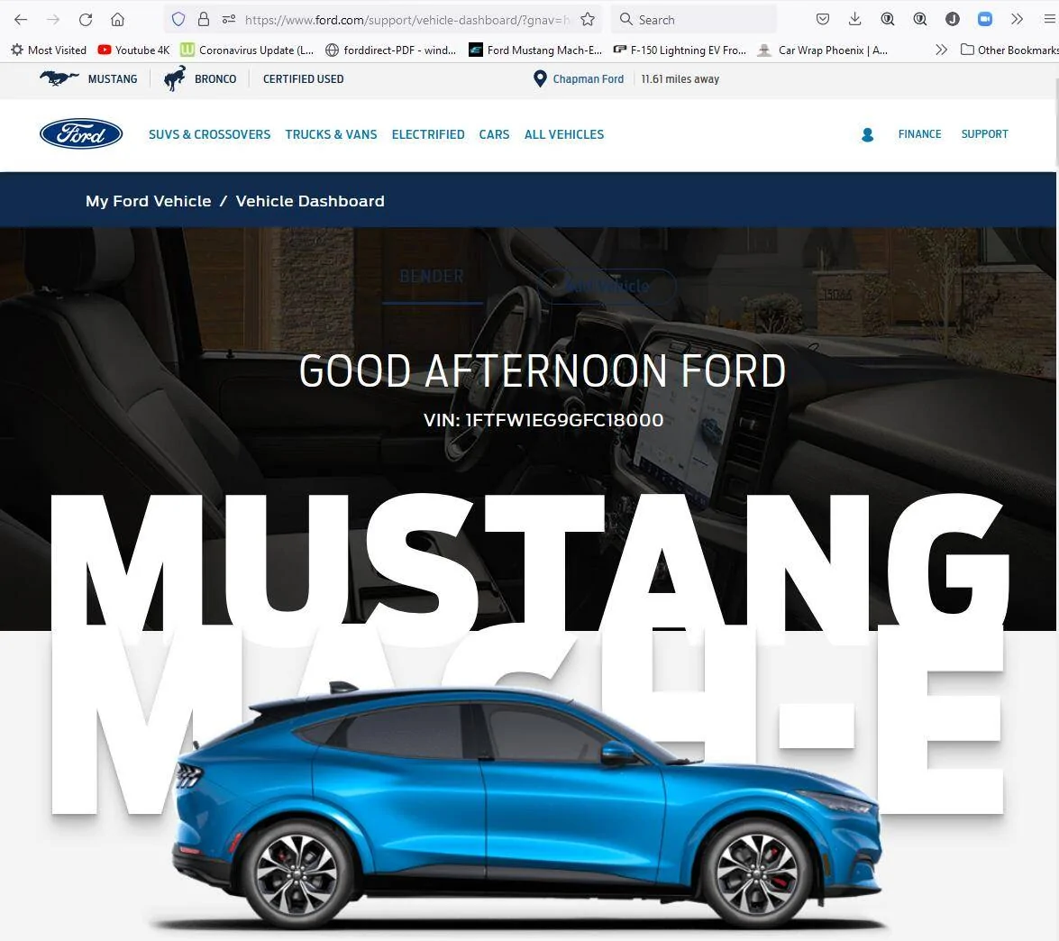Click the Pocket save icon
This screenshot has width=1059, height=941.
pyautogui.click(x=823, y=20)
